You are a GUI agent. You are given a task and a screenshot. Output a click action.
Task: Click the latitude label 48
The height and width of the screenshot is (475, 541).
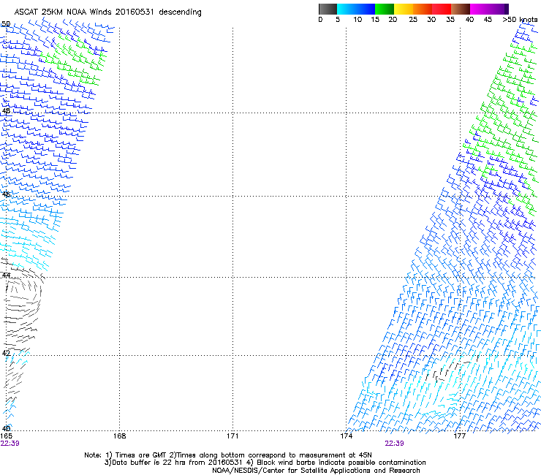point(6,111)
